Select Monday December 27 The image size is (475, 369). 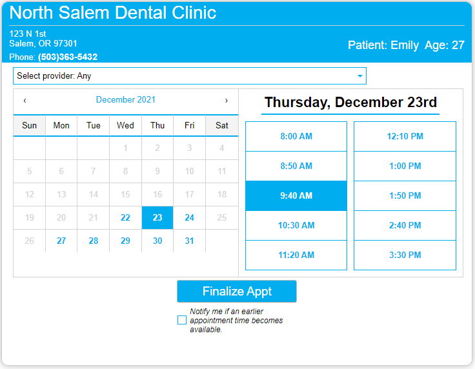(x=61, y=241)
